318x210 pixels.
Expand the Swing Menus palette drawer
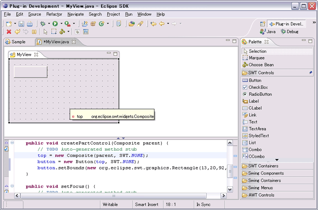point(277,188)
